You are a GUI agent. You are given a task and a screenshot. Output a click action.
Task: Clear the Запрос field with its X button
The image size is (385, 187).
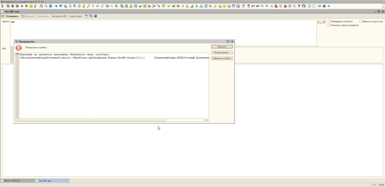[324, 22]
